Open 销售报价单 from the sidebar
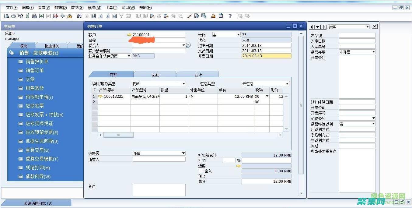This screenshot has height=208, width=412. (37, 62)
